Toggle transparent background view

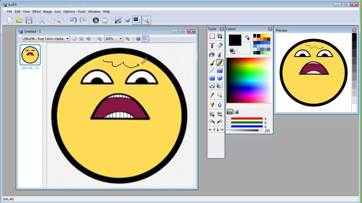click(x=145, y=39)
